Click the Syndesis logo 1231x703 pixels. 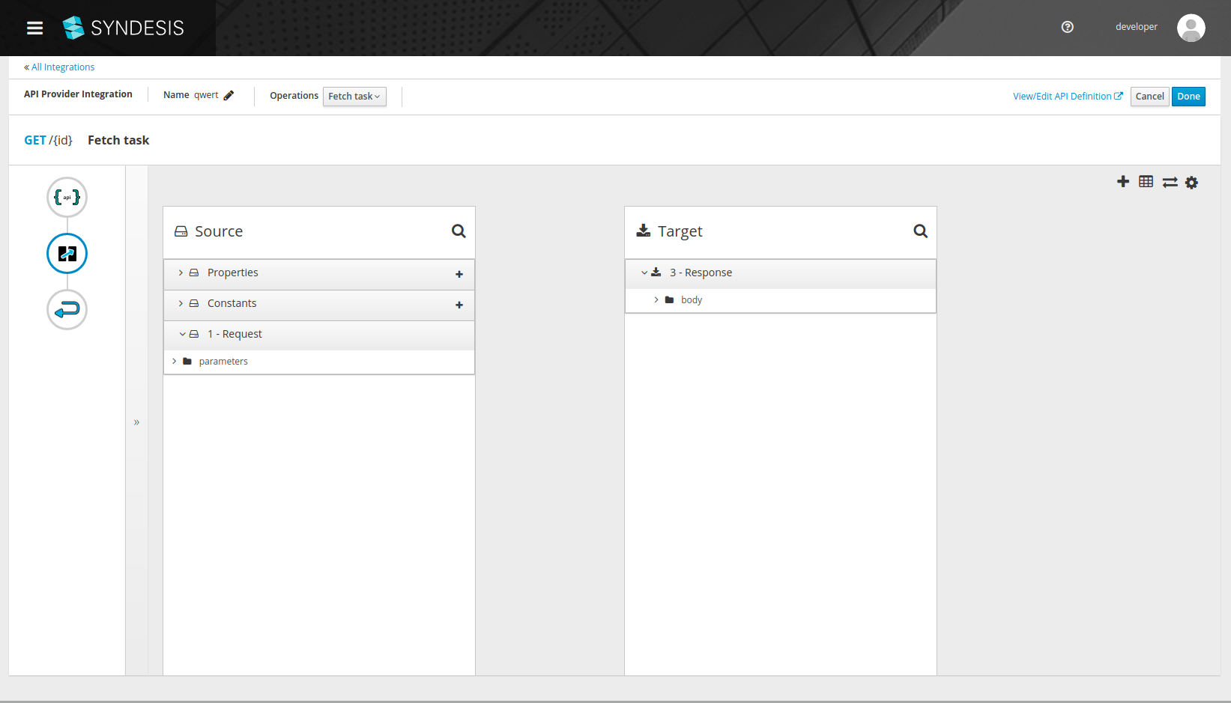[x=124, y=28]
